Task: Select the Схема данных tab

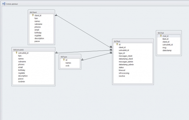Action: (10, 4)
